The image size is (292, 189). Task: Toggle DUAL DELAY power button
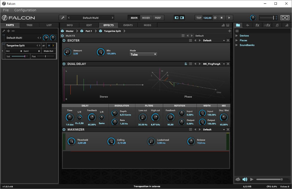(64, 64)
